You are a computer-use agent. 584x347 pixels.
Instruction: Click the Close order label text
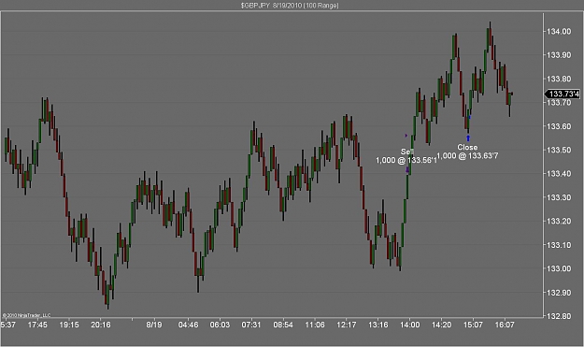coord(467,147)
